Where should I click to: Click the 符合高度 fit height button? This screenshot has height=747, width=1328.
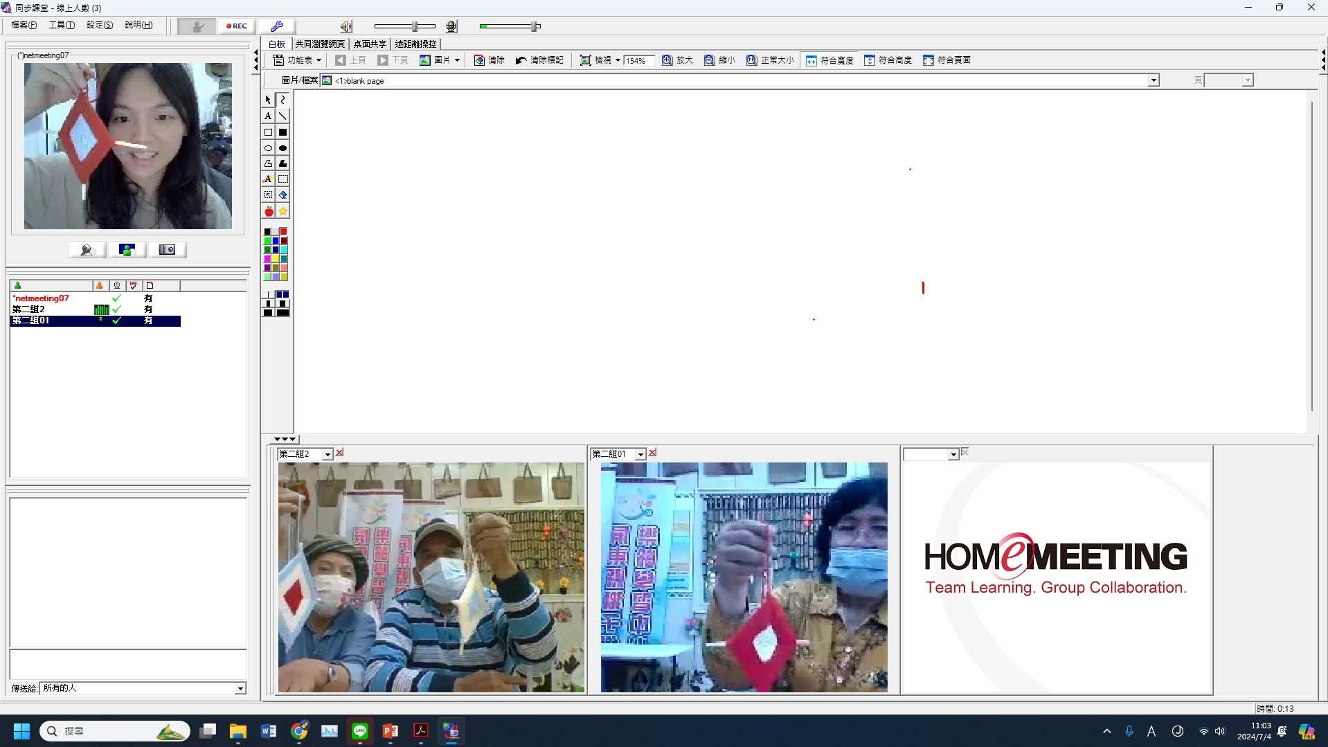pyautogui.click(x=888, y=60)
